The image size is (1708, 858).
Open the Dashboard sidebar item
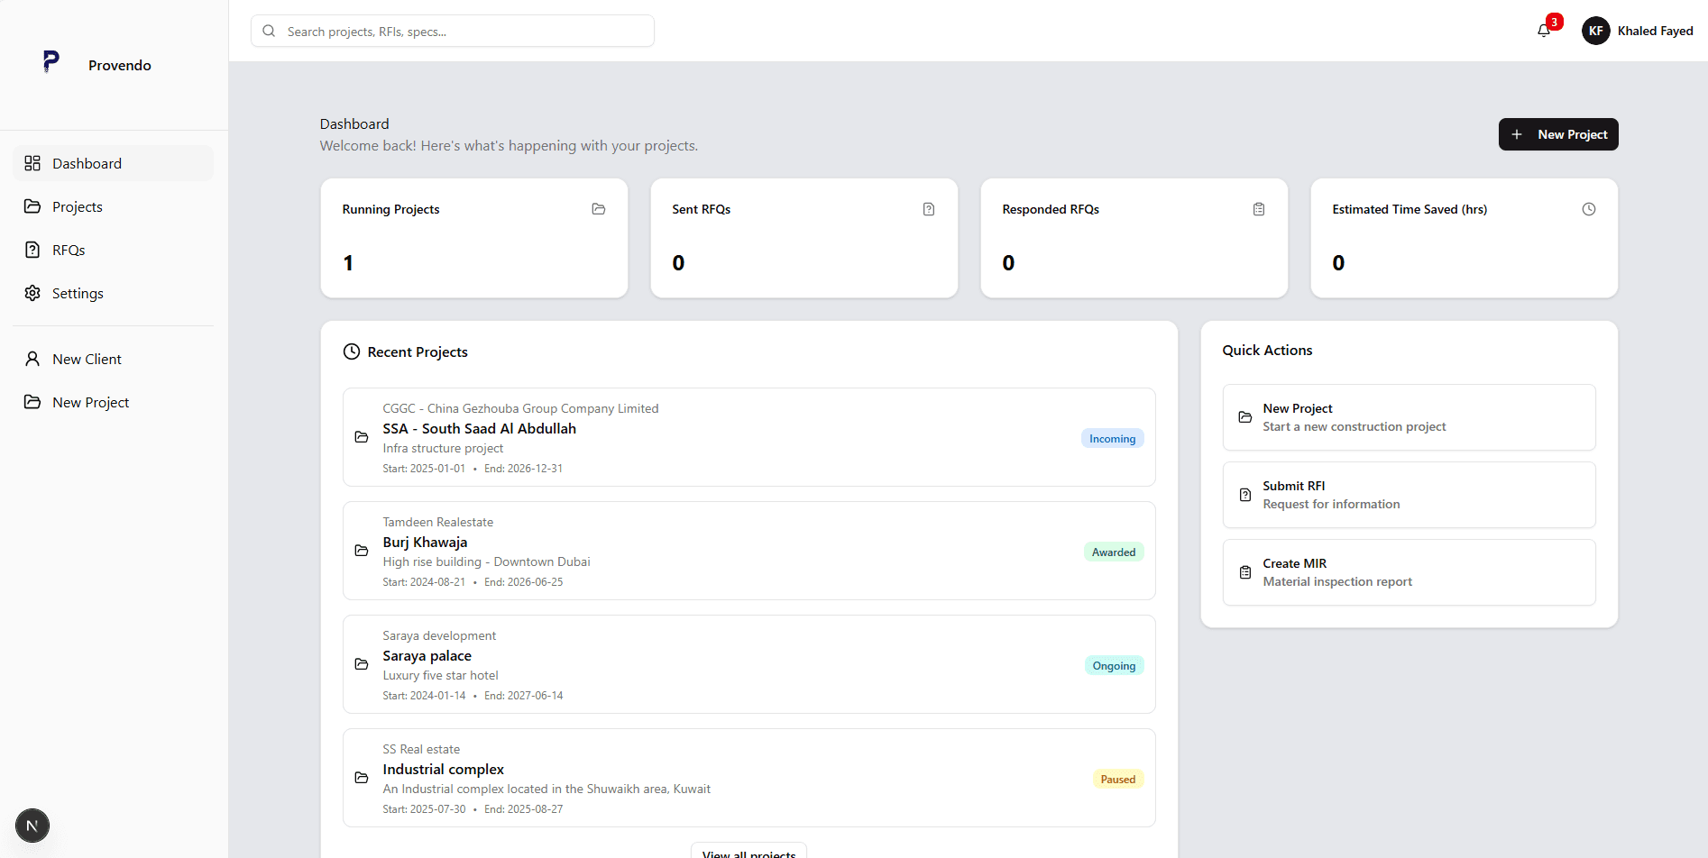(x=87, y=163)
